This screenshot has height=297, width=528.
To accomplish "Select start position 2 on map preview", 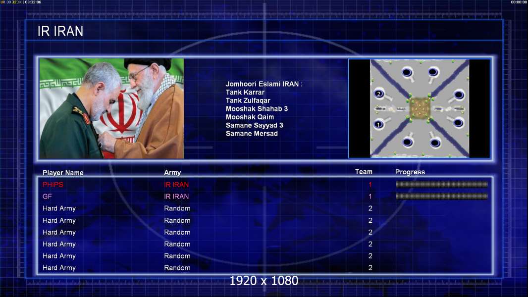I will pos(379,94).
